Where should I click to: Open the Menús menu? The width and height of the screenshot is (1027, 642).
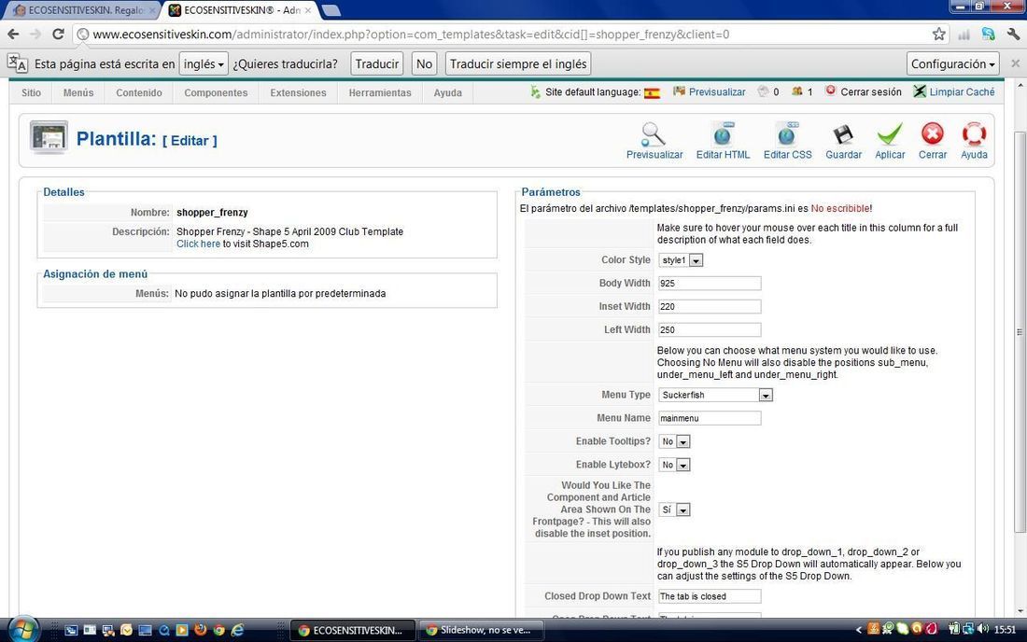78,93
